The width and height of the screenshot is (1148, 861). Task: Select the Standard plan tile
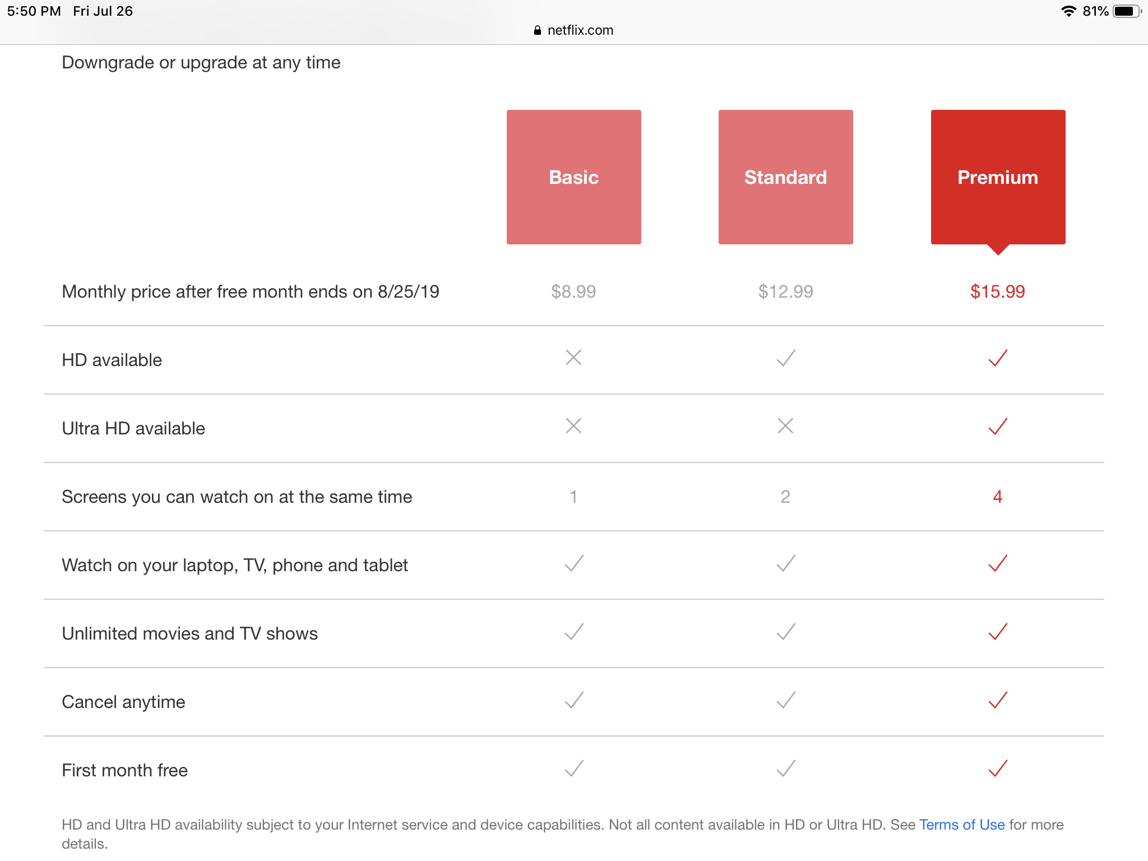pyautogui.click(x=785, y=177)
